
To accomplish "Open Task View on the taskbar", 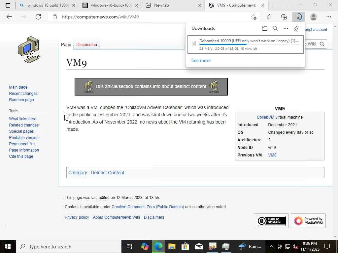I will point(129,246).
